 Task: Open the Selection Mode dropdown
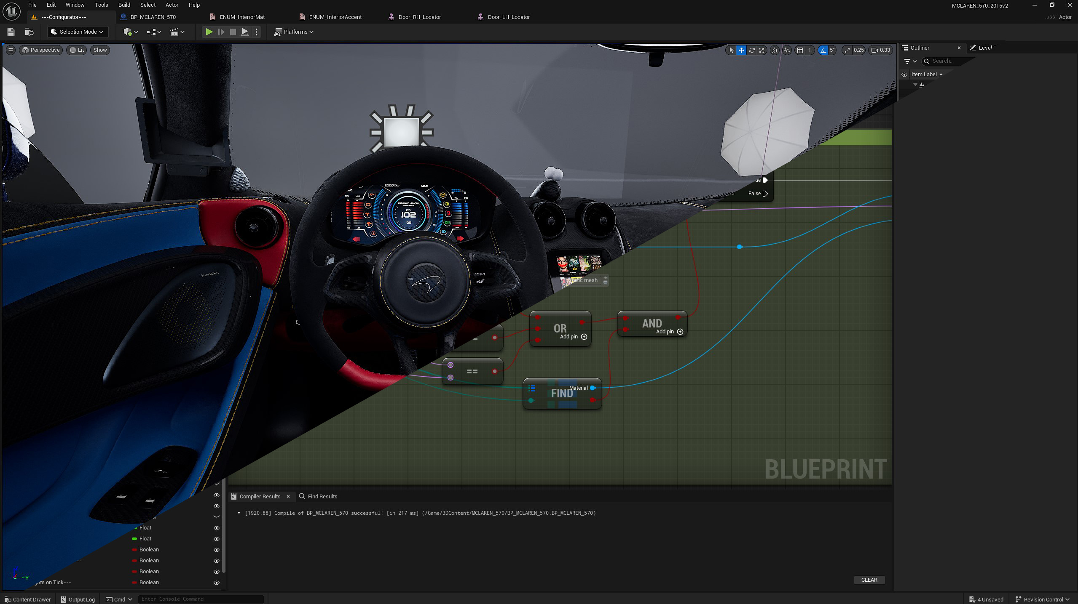point(78,32)
